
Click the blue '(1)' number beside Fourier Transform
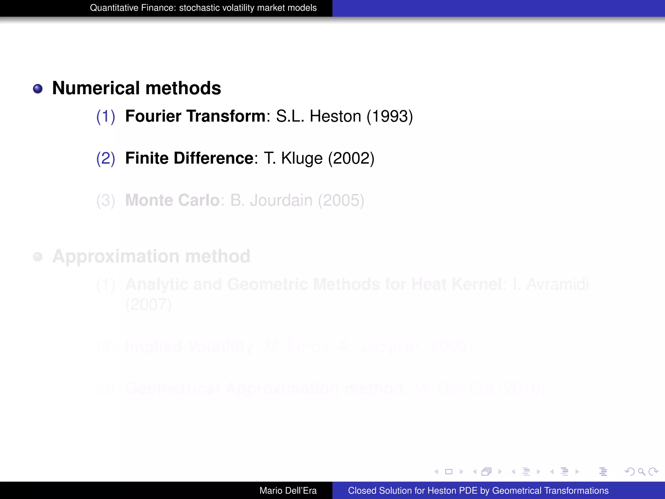pos(106,116)
